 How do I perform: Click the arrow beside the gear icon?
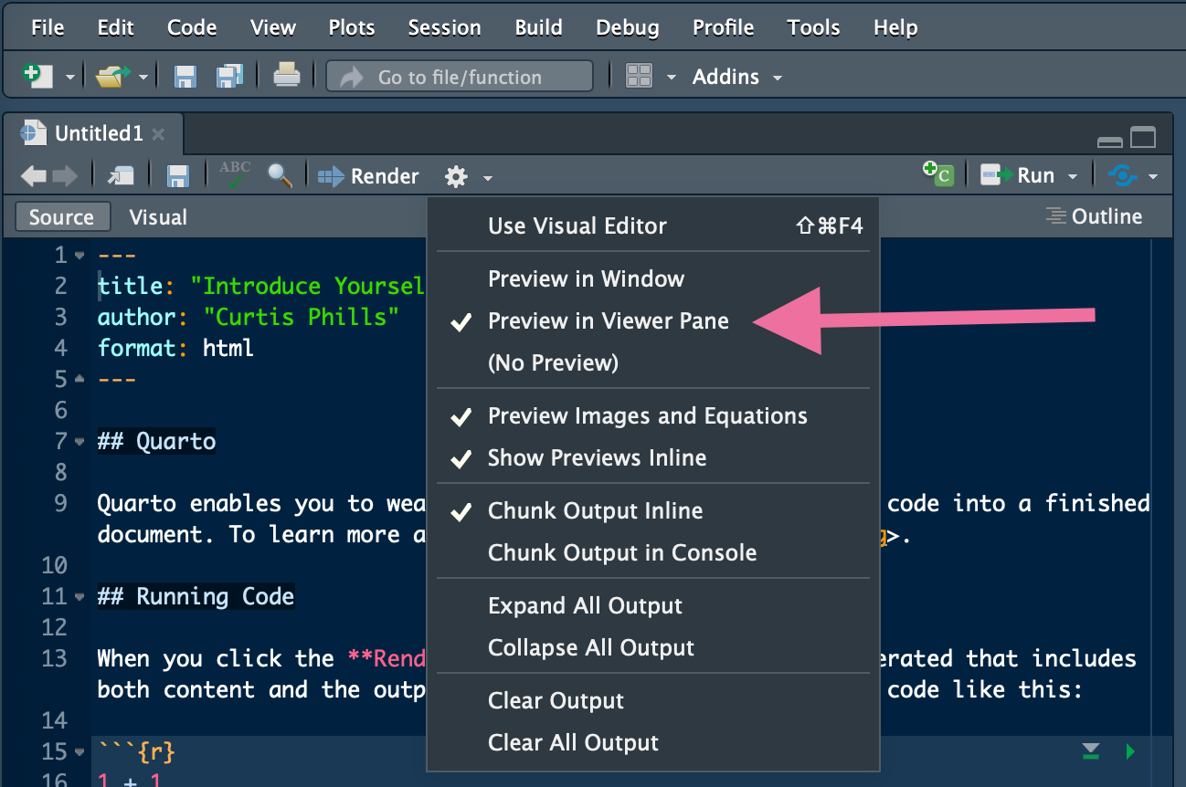pos(488,177)
